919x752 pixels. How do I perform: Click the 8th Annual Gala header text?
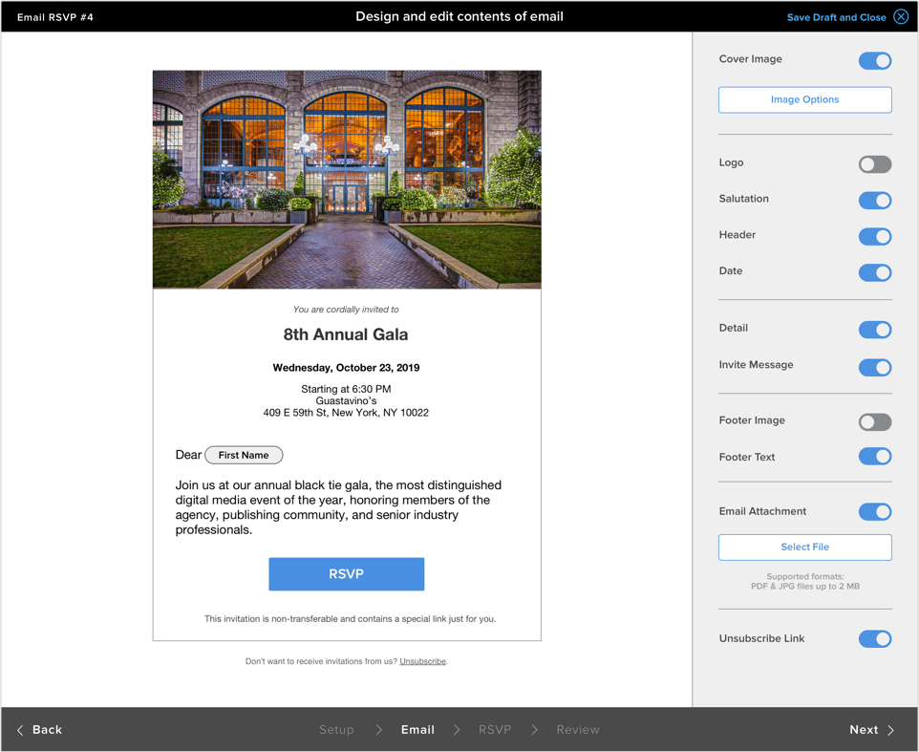(346, 334)
